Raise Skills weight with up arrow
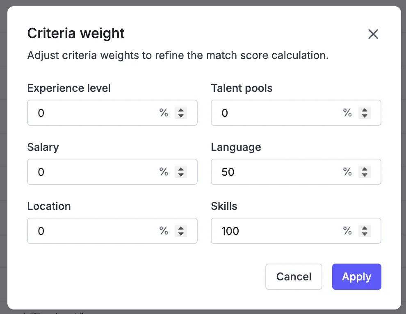The width and height of the screenshot is (406, 314). (x=365, y=228)
